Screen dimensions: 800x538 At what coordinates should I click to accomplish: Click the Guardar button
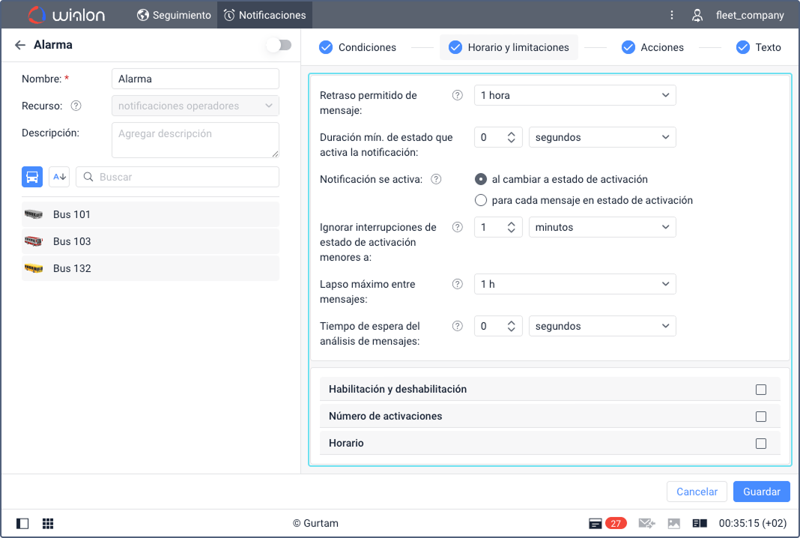click(761, 492)
